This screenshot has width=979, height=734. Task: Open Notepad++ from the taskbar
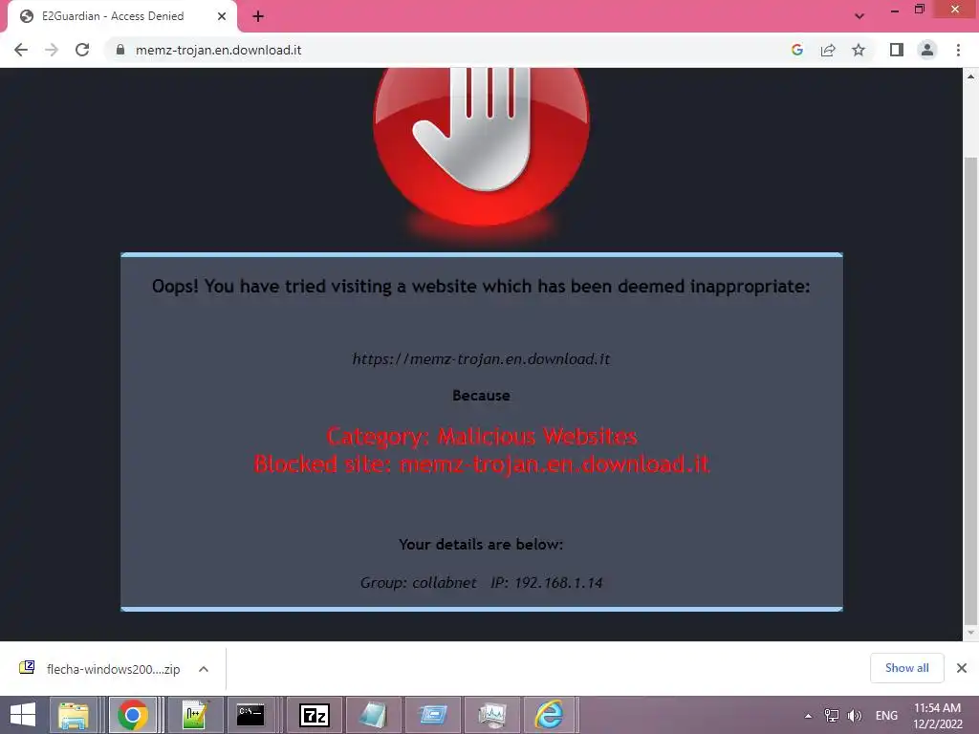(194, 715)
